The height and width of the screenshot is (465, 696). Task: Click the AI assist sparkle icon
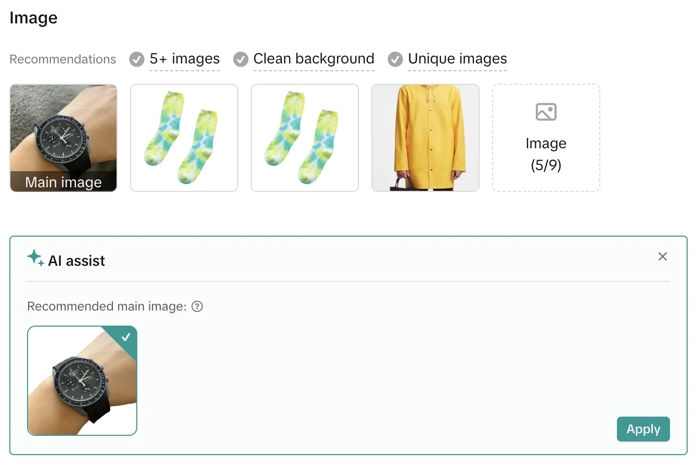tap(35, 259)
